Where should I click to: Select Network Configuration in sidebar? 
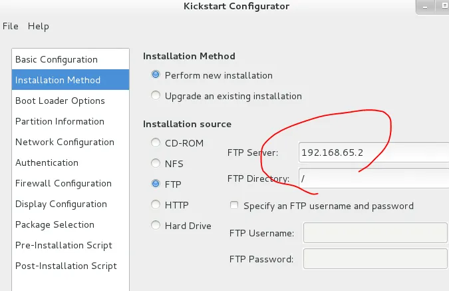[65, 142]
